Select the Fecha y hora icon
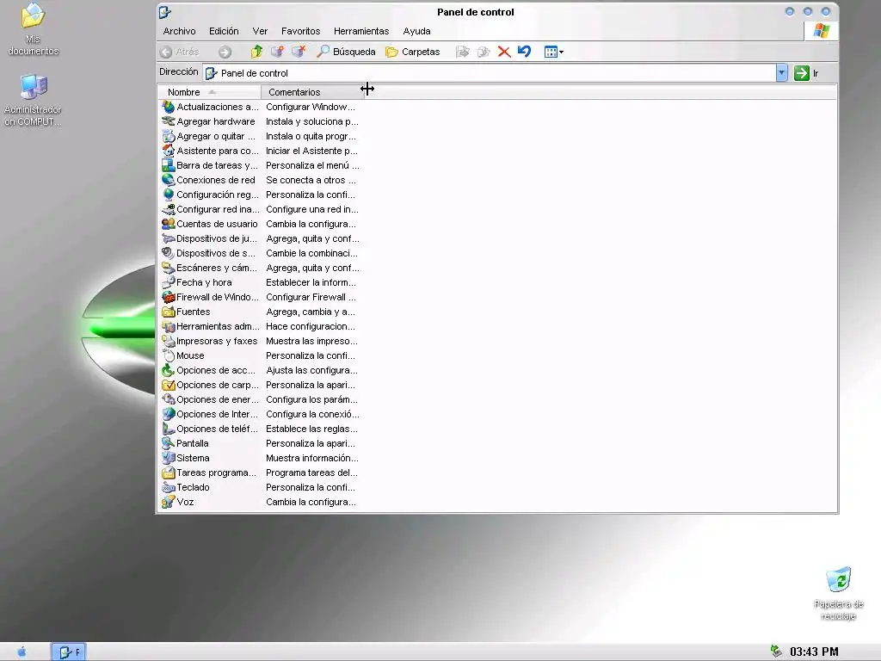This screenshot has height=661, width=881. point(168,282)
